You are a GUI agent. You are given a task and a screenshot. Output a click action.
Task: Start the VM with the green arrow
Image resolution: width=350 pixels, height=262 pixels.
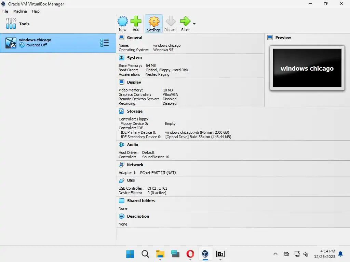click(x=185, y=21)
